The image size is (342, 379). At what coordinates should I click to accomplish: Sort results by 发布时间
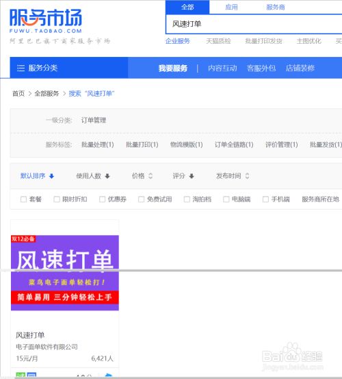pos(228,176)
